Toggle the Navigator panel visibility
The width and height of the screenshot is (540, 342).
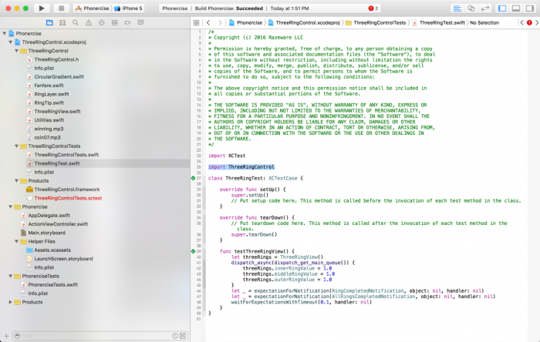pos(502,8)
